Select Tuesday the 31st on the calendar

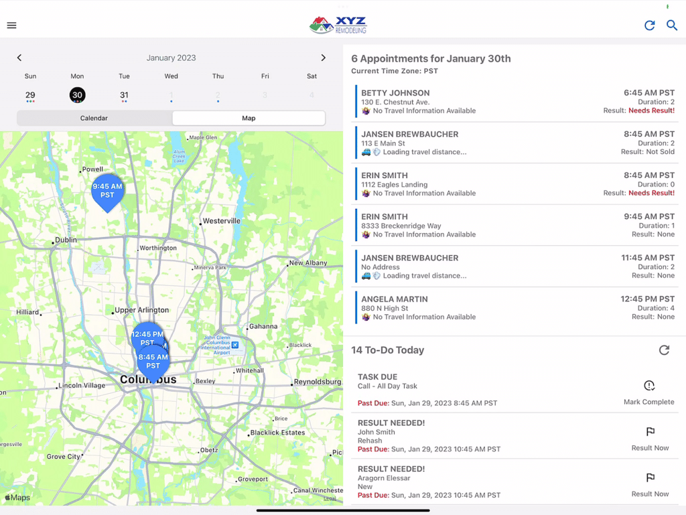[124, 95]
